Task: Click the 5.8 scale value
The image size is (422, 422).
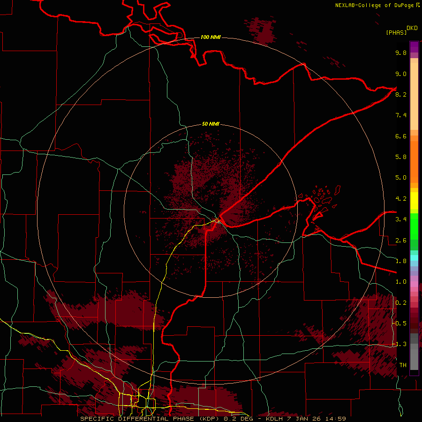Action: coord(401,157)
